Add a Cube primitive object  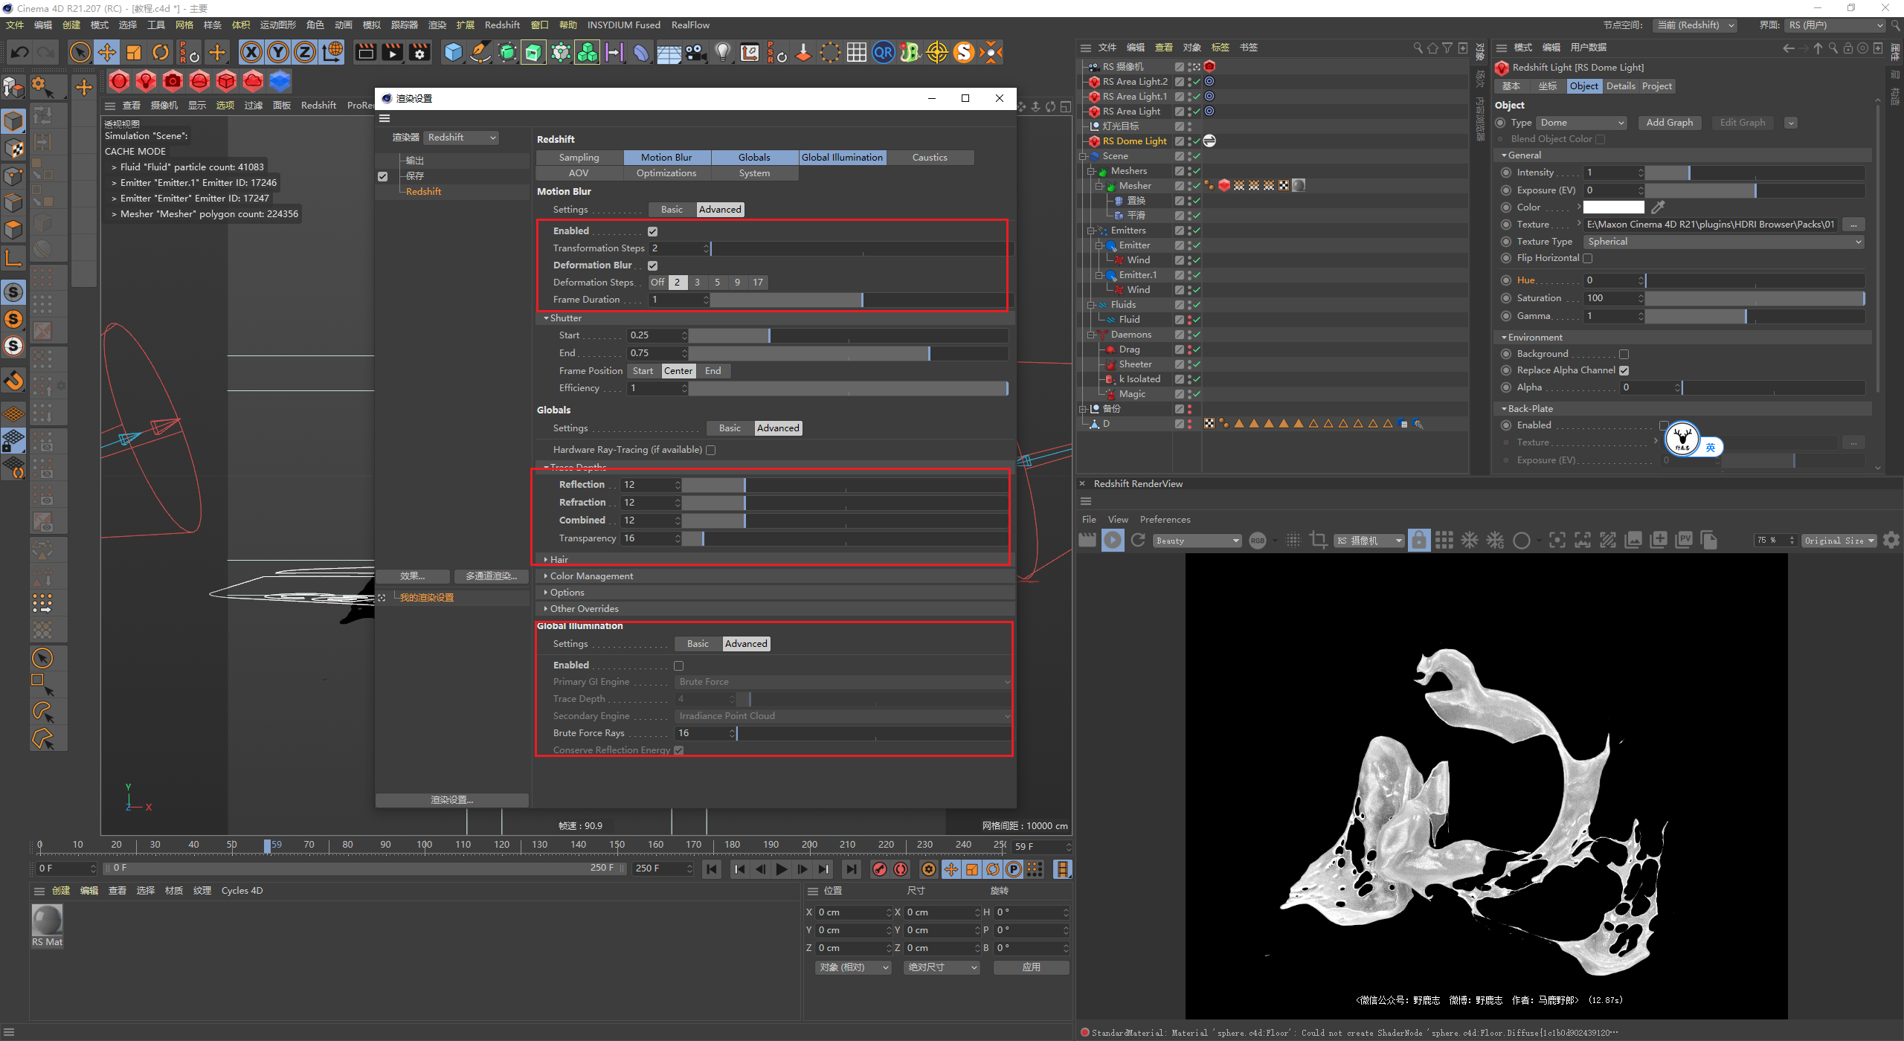pos(453,53)
